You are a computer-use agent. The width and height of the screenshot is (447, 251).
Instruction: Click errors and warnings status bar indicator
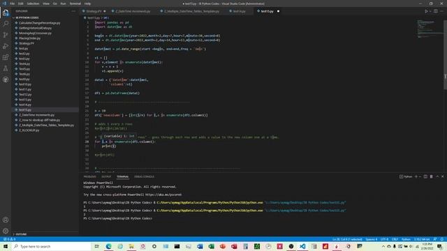9,239
